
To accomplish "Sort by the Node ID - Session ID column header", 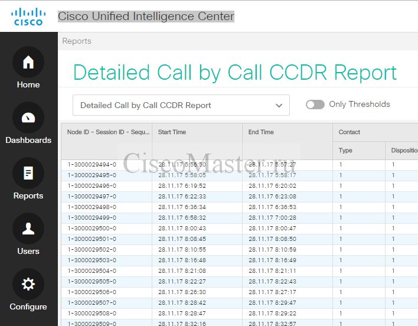I will [x=107, y=141].
